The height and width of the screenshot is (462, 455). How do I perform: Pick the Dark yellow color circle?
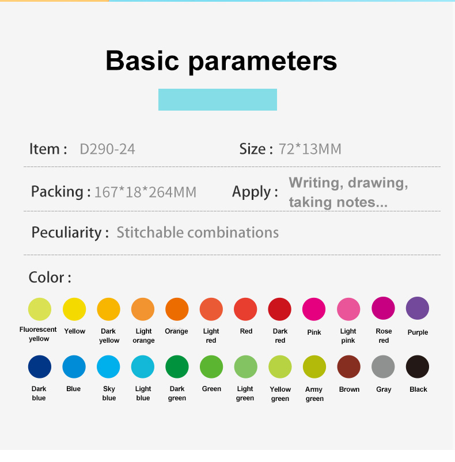click(108, 309)
